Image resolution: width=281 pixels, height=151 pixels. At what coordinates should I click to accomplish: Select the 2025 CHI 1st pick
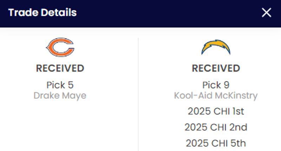tap(216, 111)
